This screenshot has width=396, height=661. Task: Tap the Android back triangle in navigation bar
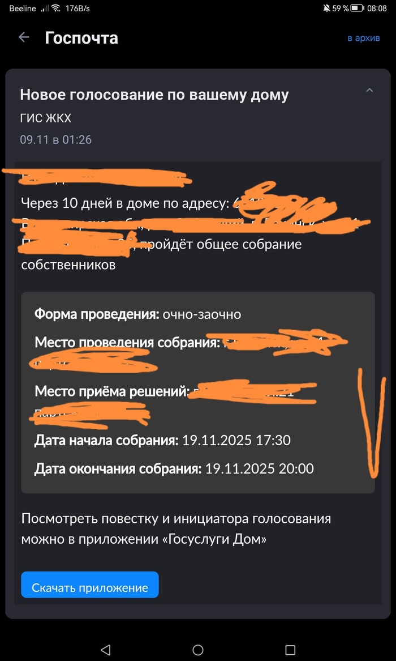106,637
